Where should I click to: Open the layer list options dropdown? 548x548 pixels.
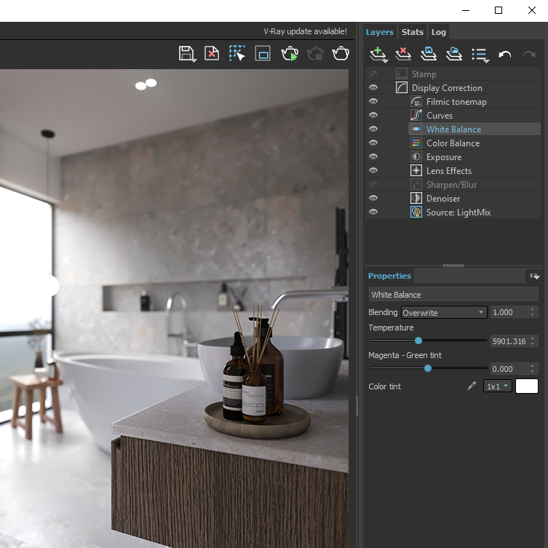click(479, 55)
